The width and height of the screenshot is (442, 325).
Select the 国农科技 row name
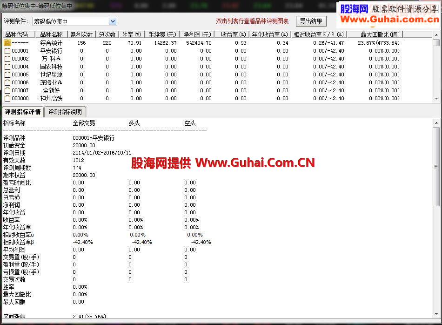click(51, 67)
